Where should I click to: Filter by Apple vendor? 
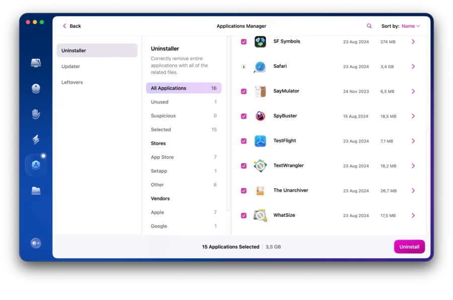[x=184, y=212]
